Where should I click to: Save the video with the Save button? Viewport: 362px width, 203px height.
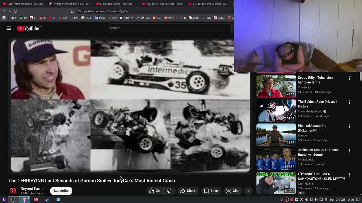211,191
